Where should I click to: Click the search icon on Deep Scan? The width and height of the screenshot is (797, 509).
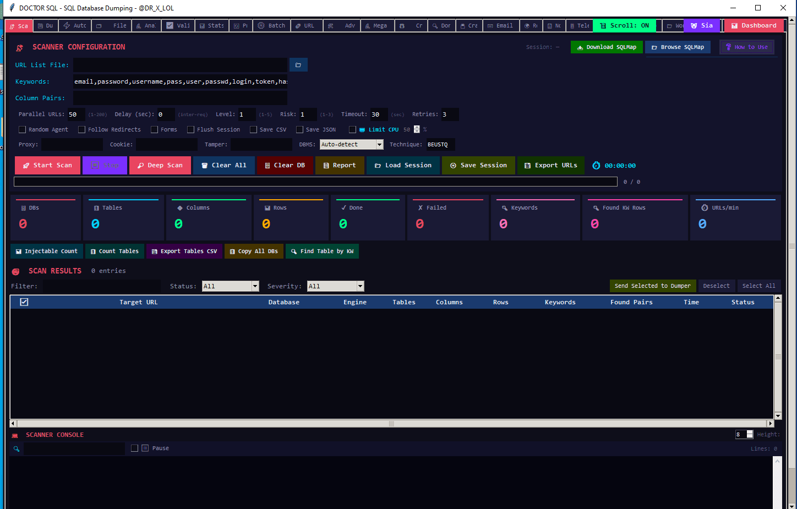tap(140, 166)
